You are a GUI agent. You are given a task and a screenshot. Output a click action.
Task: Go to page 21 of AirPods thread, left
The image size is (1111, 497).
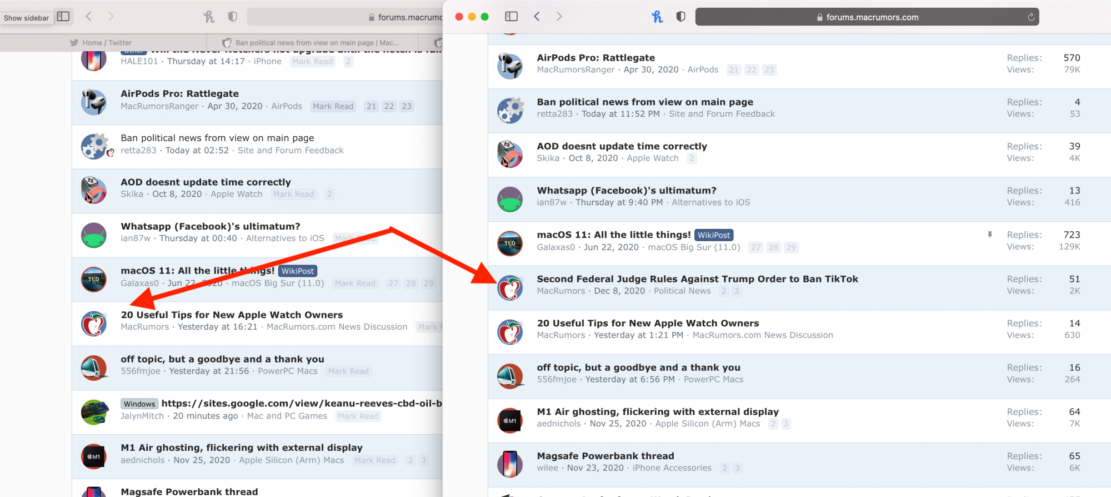[372, 106]
